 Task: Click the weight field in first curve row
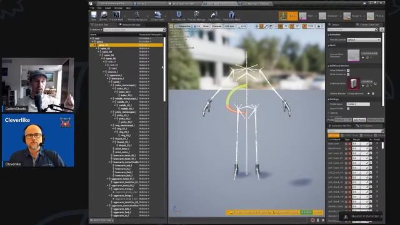click(360, 144)
